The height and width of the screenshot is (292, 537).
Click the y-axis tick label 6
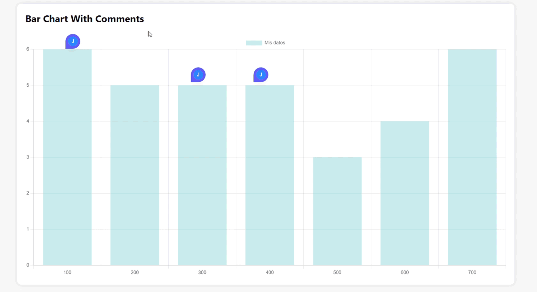click(28, 49)
